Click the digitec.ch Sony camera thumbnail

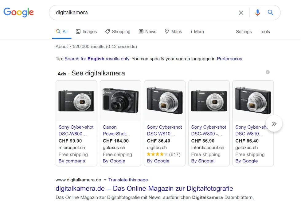point(165,101)
